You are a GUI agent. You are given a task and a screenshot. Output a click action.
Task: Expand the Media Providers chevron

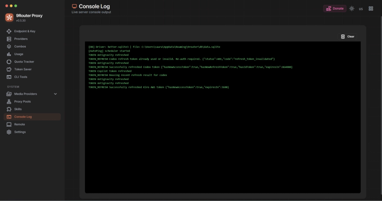55,94
